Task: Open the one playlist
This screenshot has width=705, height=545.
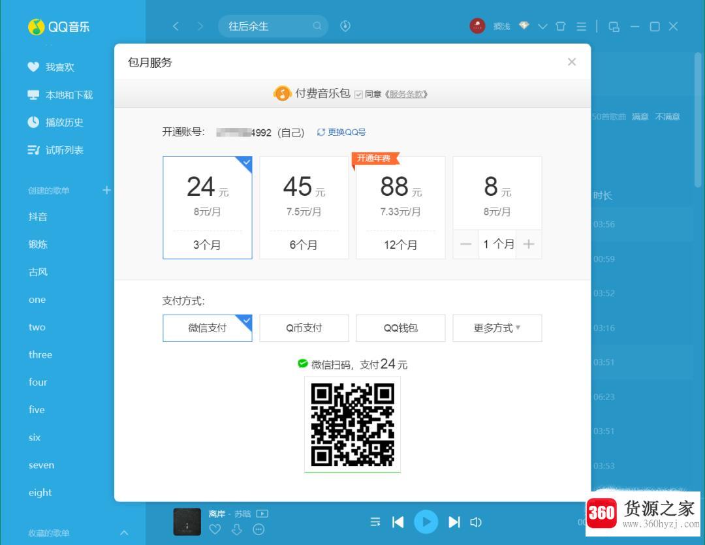Action: [x=37, y=300]
